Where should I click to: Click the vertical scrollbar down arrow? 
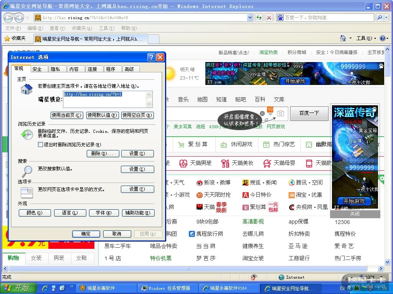pos(388,262)
